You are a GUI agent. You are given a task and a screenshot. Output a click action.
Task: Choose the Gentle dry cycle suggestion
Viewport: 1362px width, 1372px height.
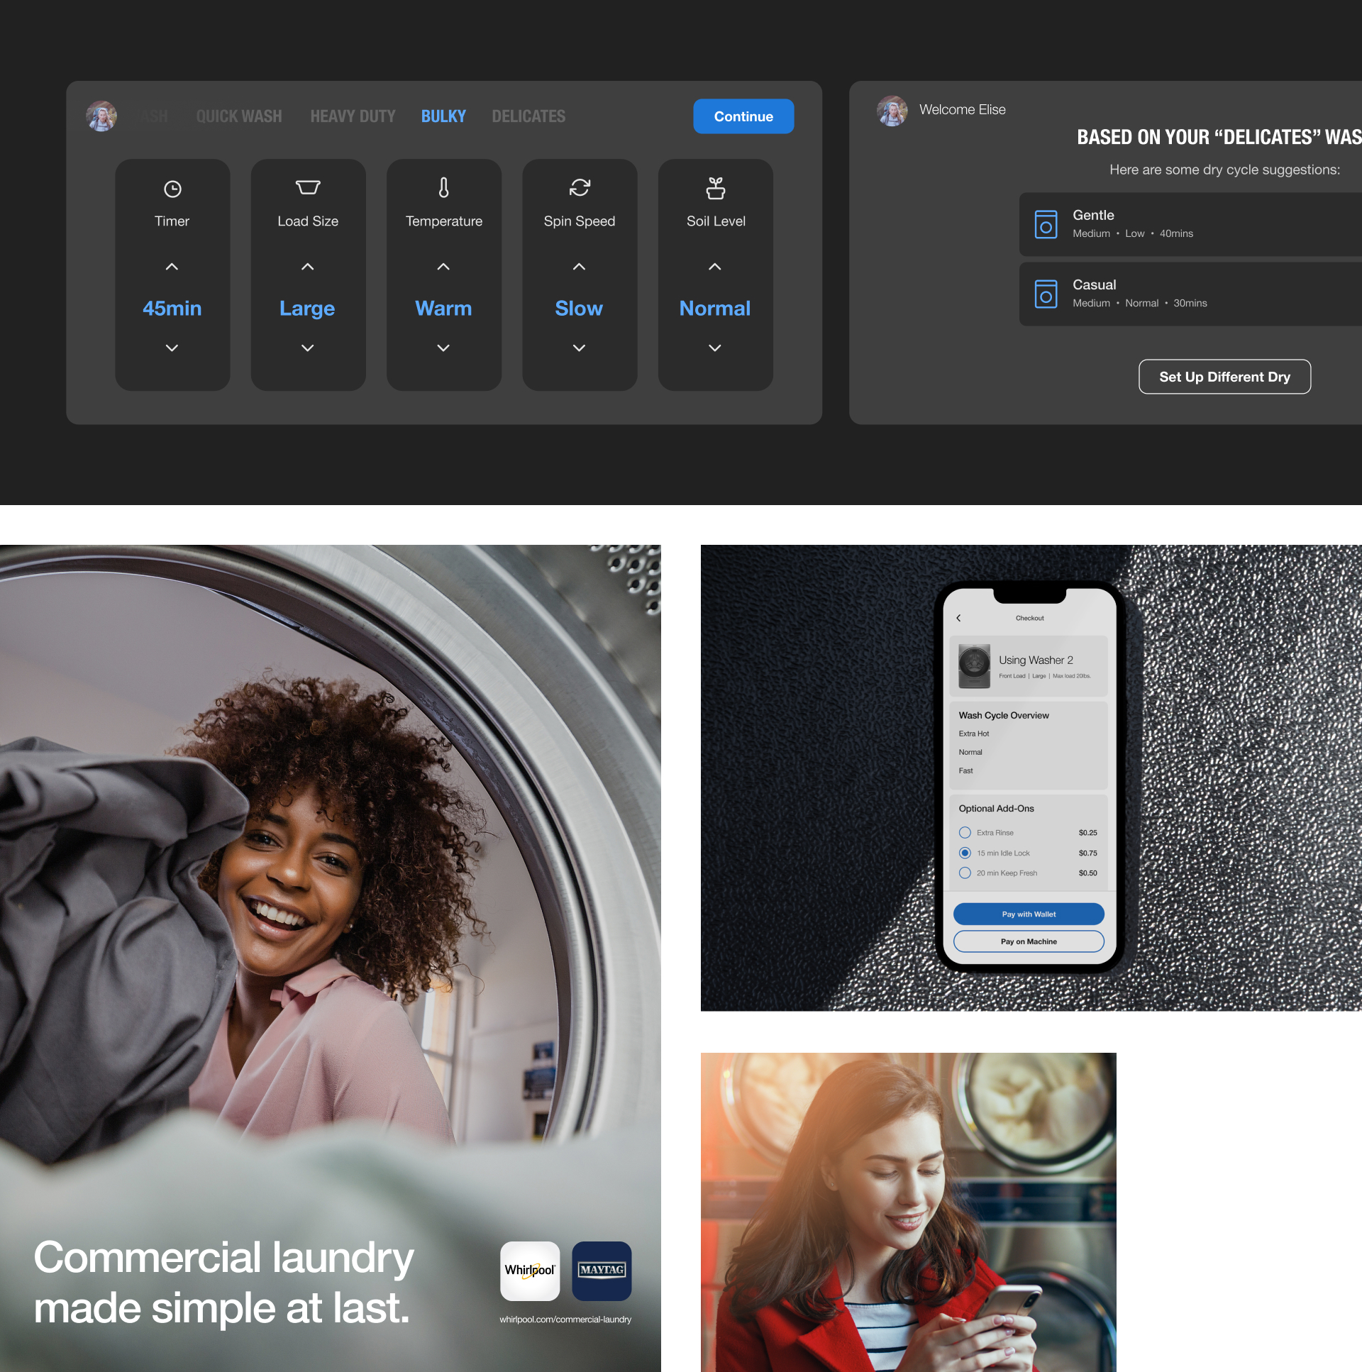tap(1190, 224)
